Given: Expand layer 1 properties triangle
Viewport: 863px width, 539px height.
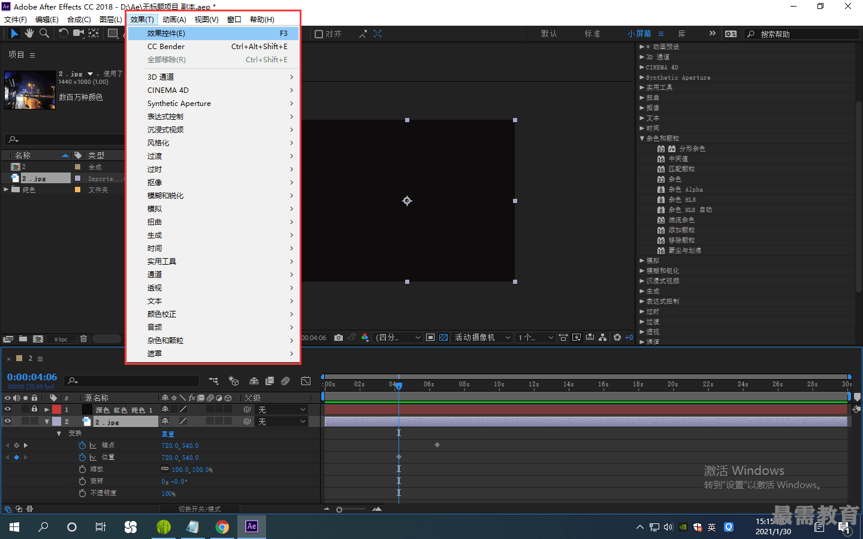Looking at the screenshot, I should click(47, 410).
